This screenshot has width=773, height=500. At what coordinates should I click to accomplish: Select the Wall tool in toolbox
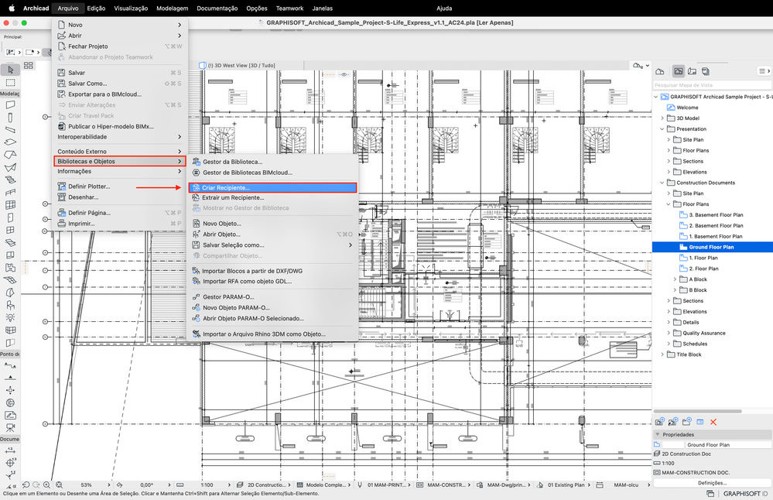click(x=10, y=104)
